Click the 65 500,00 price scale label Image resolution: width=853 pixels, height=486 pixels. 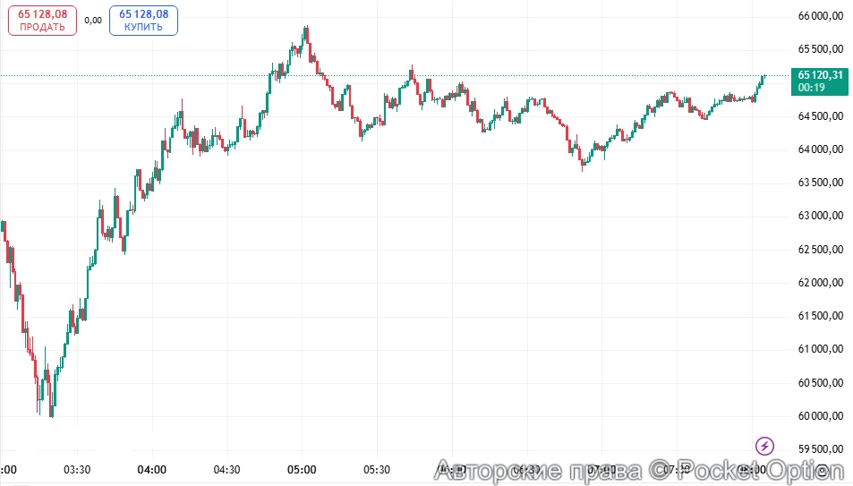pyautogui.click(x=821, y=49)
